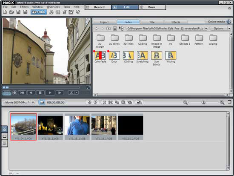Switch to the Title tab
234x176 pixels.
[x=152, y=22]
